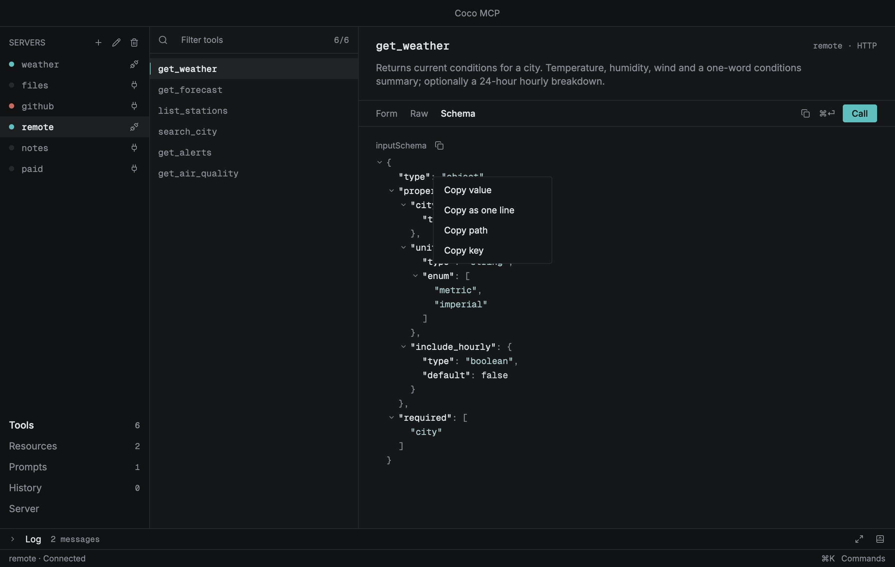Open the Log panel chevron
This screenshot has width=895, height=567.
tap(12, 539)
